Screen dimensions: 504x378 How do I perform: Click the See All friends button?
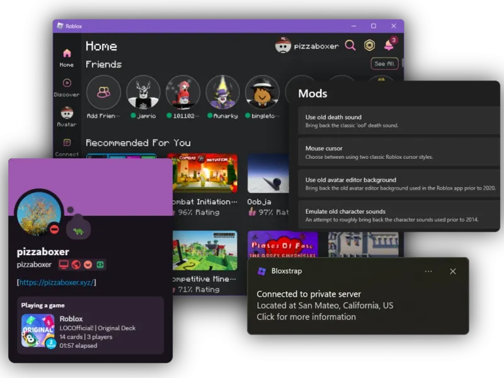(384, 64)
